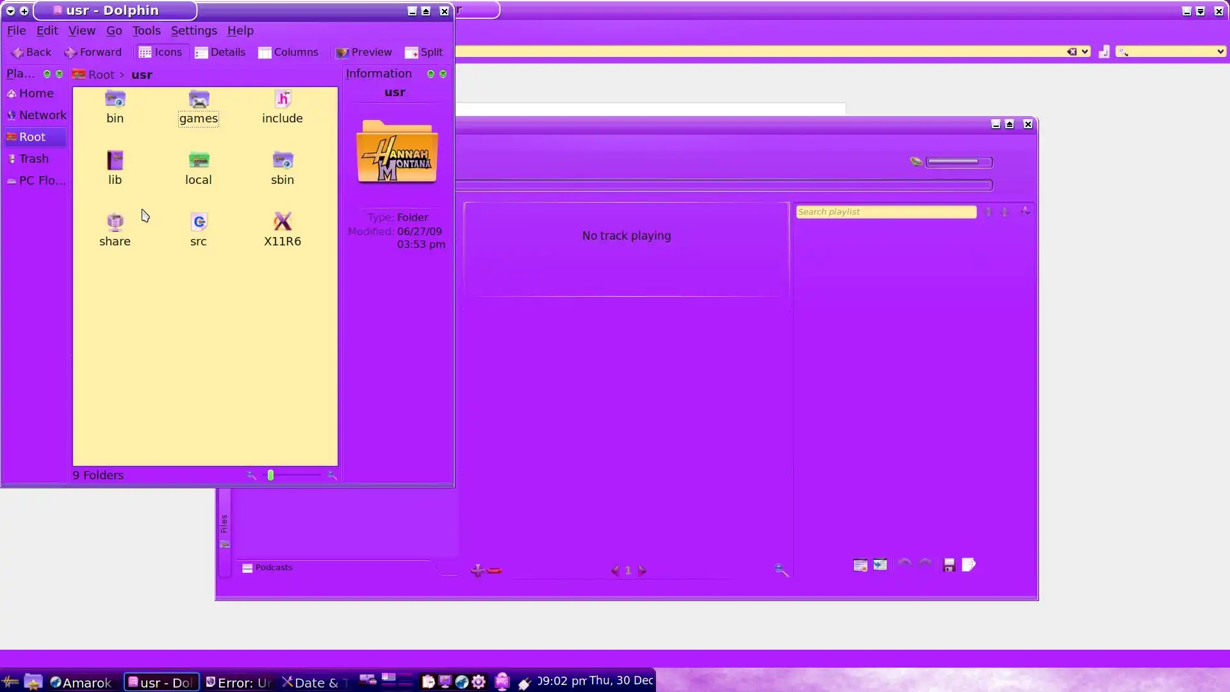This screenshot has width=1230, height=692.
Task: Open the Settings menu
Action: pyautogui.click(x=193, y=31)
